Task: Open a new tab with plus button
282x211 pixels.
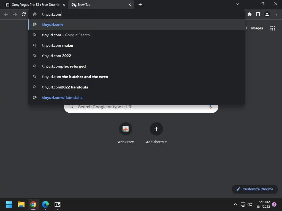Action: 140,5
